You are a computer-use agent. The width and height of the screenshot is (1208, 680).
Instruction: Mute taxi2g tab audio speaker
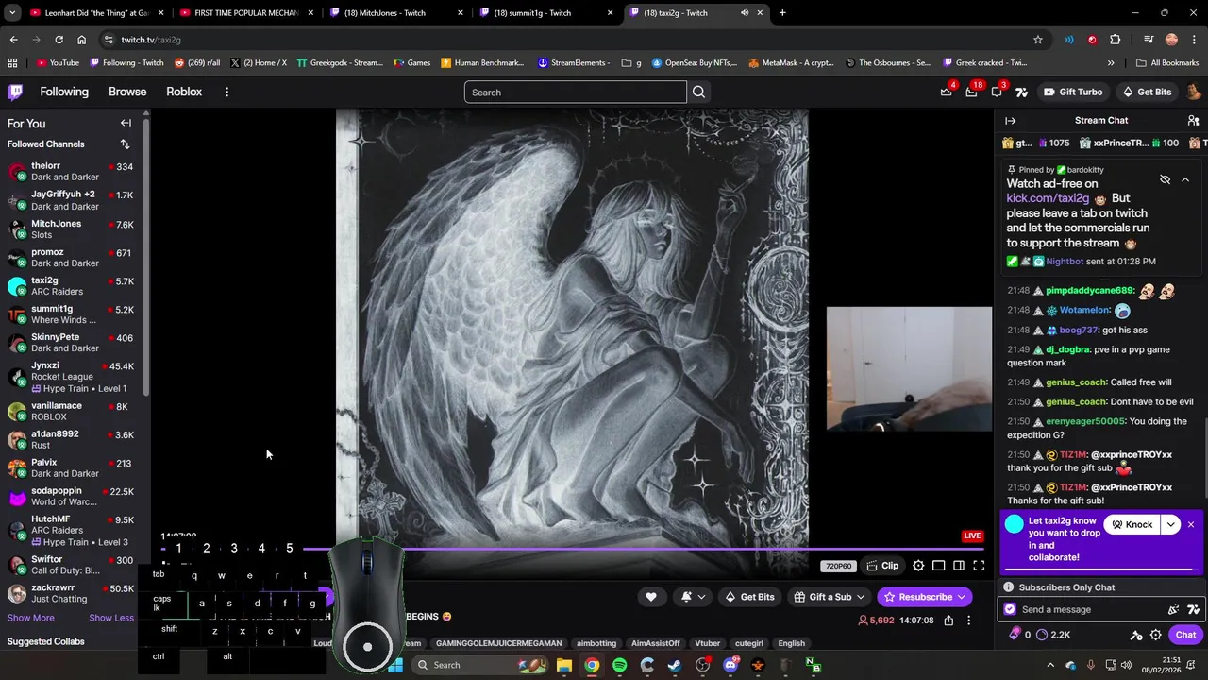pos(745,13)
